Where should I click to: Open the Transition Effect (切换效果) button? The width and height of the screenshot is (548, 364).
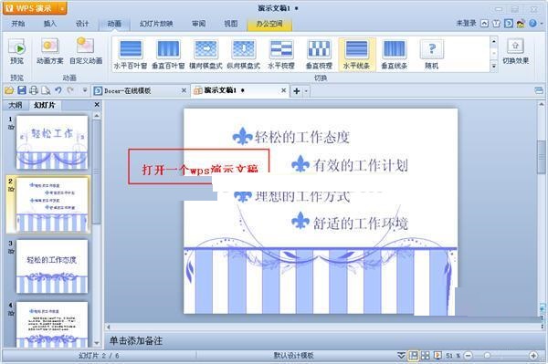tap(515, 51)
